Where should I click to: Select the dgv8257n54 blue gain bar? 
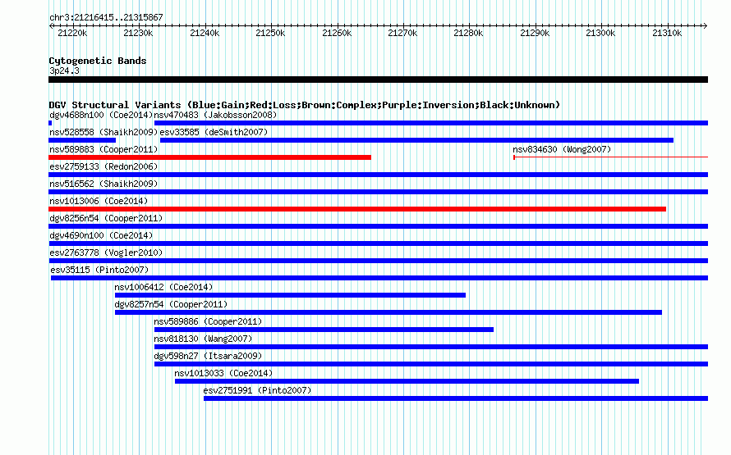[388, 312]
